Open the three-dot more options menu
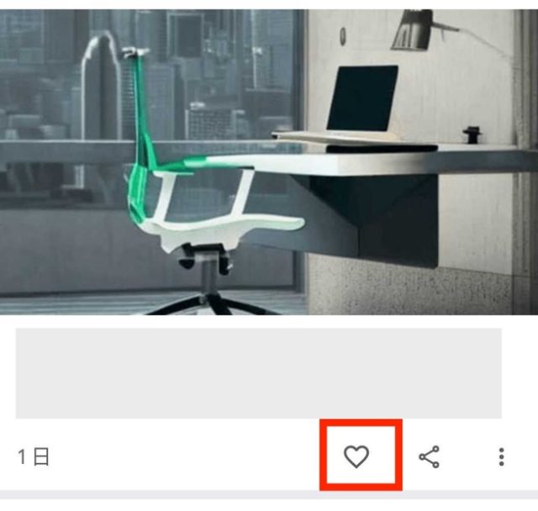Image resolution: width=538 pixels, height=511 pixels. pos(501,457)
